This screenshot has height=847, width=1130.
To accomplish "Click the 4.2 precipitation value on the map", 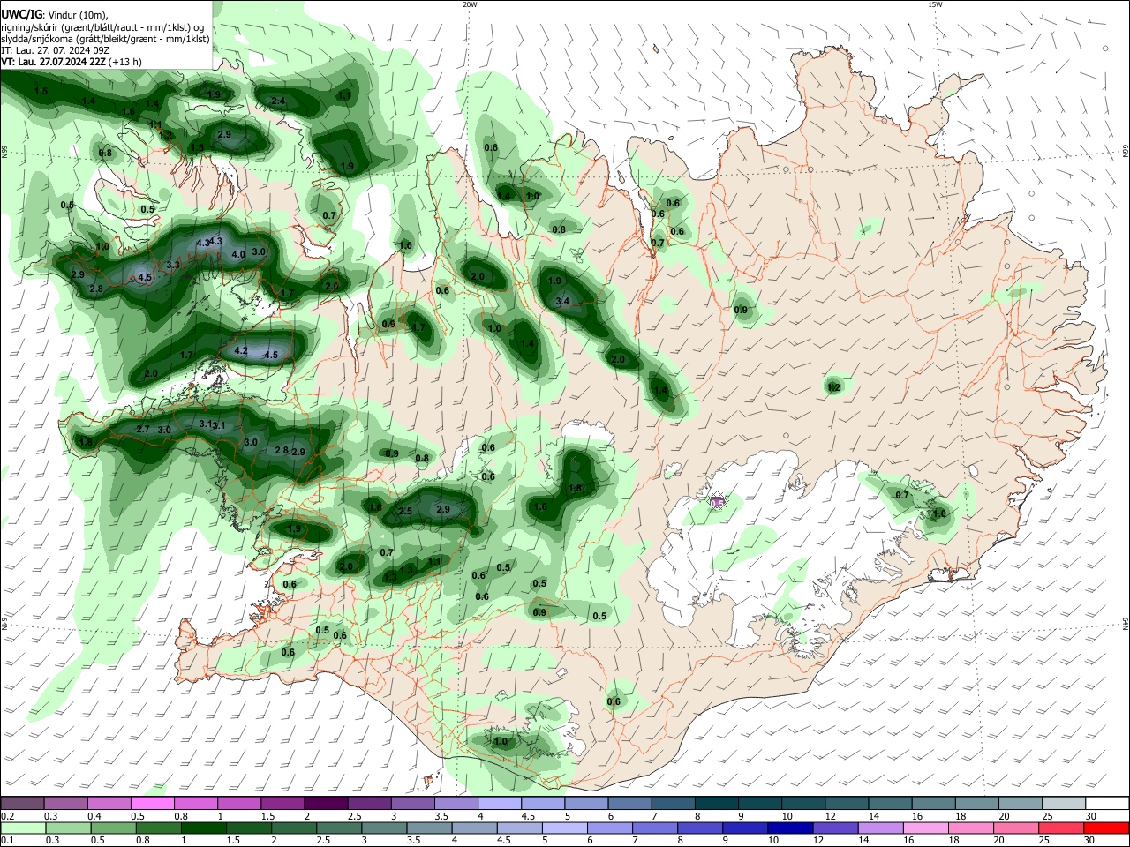I will tap(241, 350).
